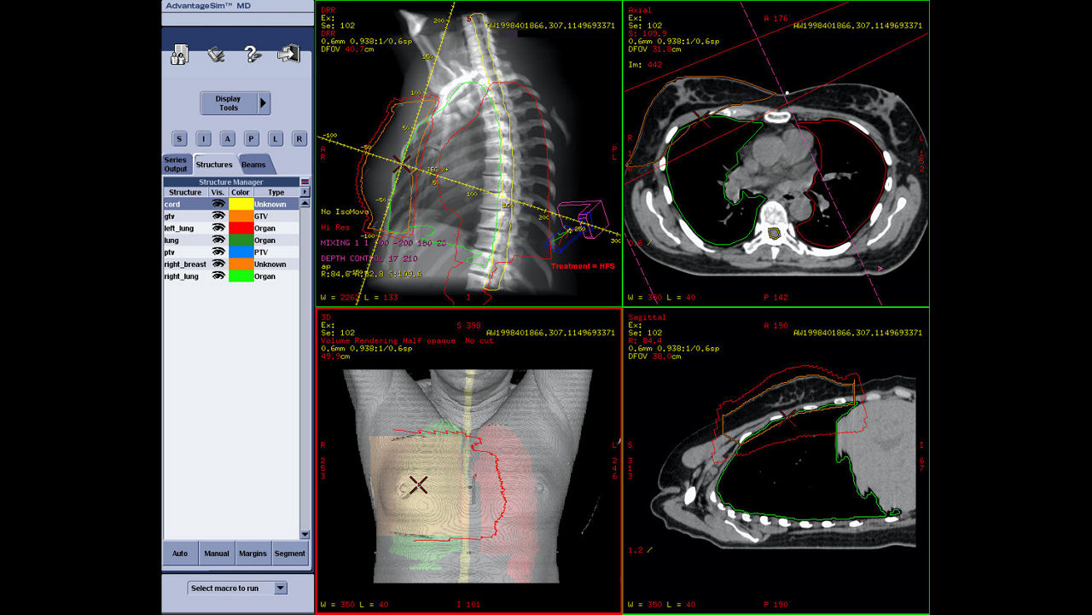Switch to the Structures tab
This screenshot has height=615, width=1092.
click(214, 165)
